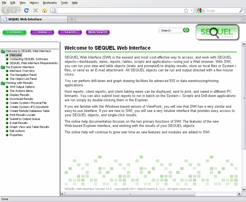The height and width of the screenshot is (202, 246).
Task: Click the horizontal scrollbar left arrow
Action: point(63,194)
